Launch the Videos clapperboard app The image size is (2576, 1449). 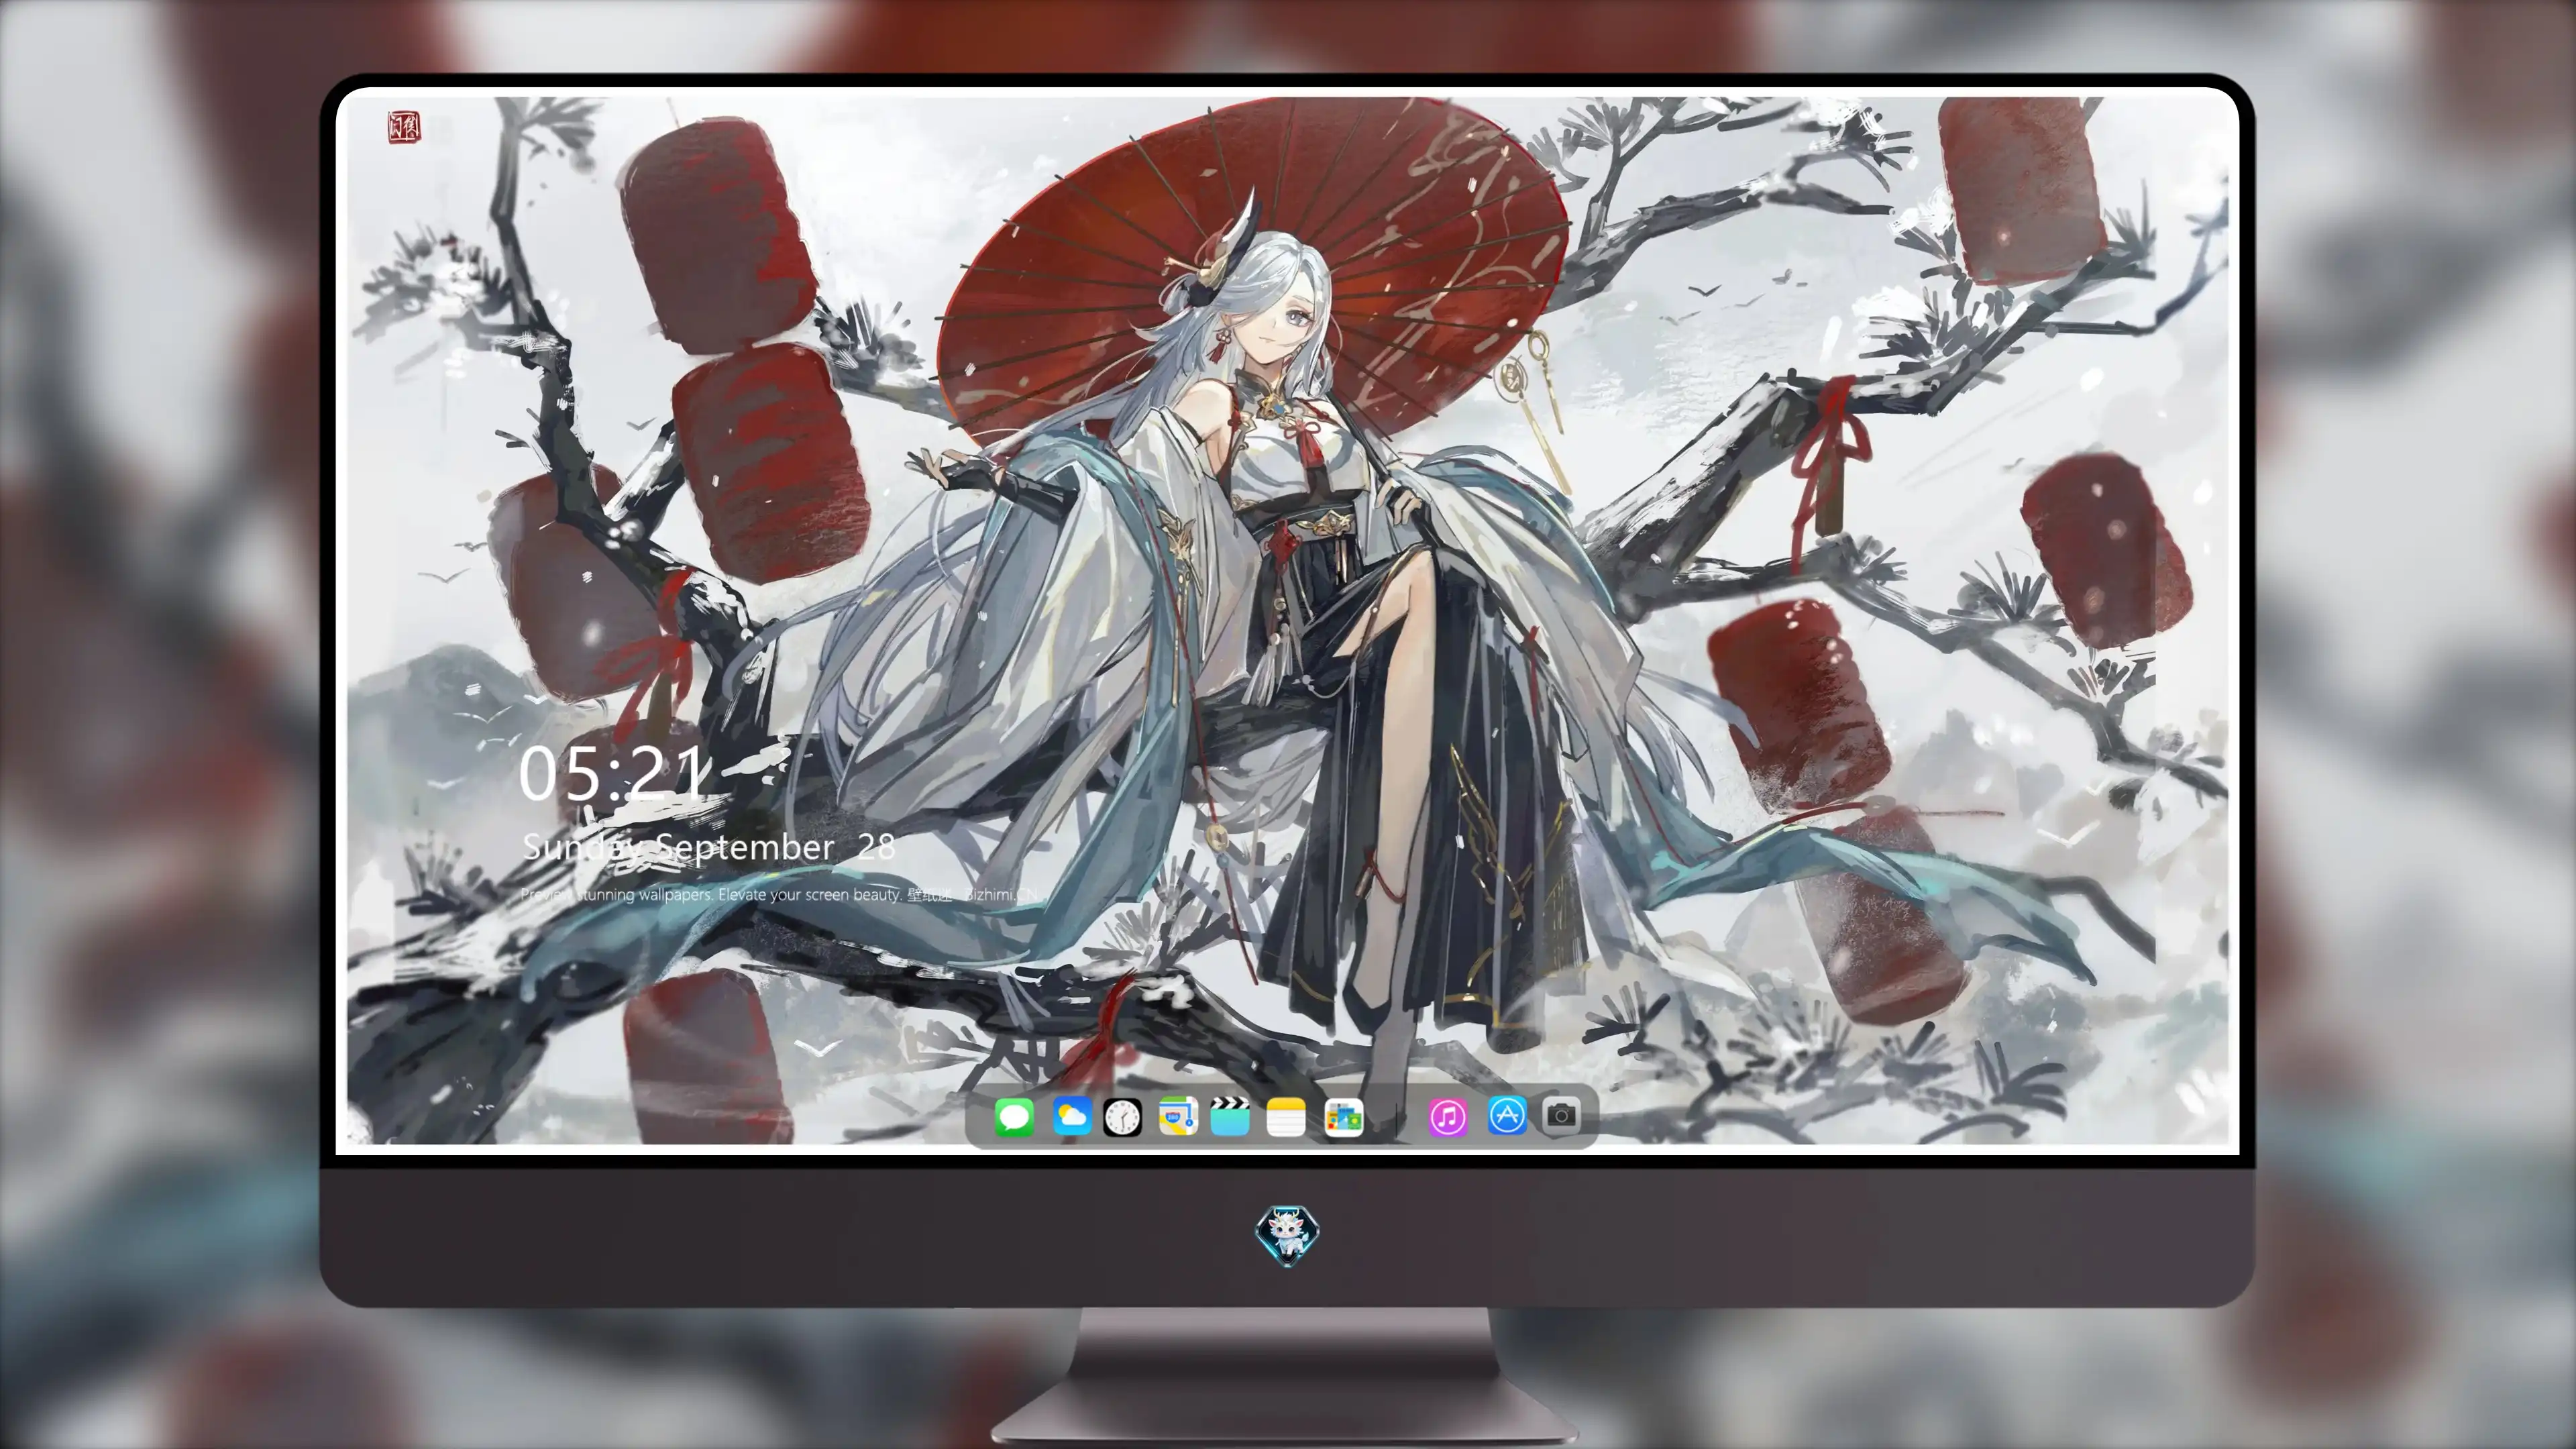click(1230, 1117)
